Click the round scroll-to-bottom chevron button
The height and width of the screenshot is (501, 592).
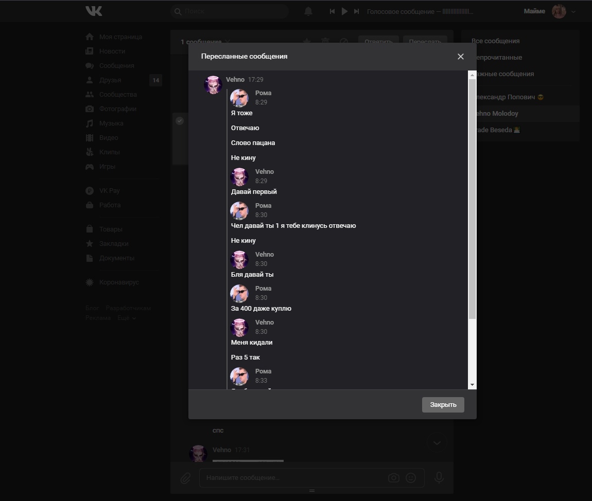click(437, 443)
